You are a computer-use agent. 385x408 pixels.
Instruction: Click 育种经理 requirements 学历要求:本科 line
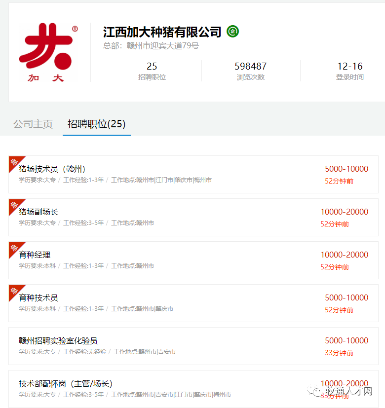[86, 266]
